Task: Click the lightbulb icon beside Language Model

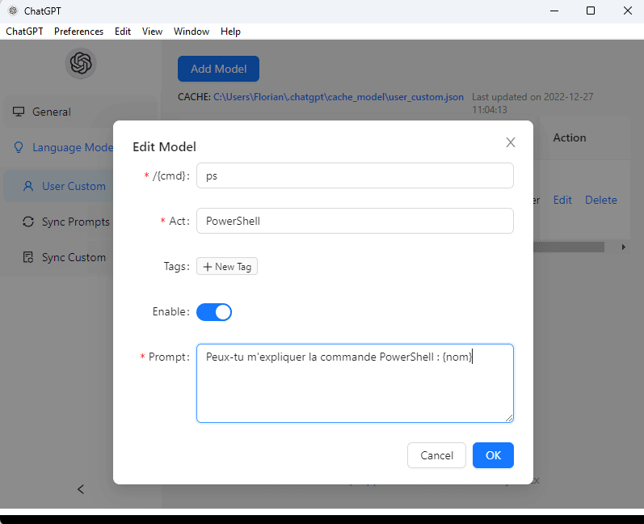Action: coord(19,147)
